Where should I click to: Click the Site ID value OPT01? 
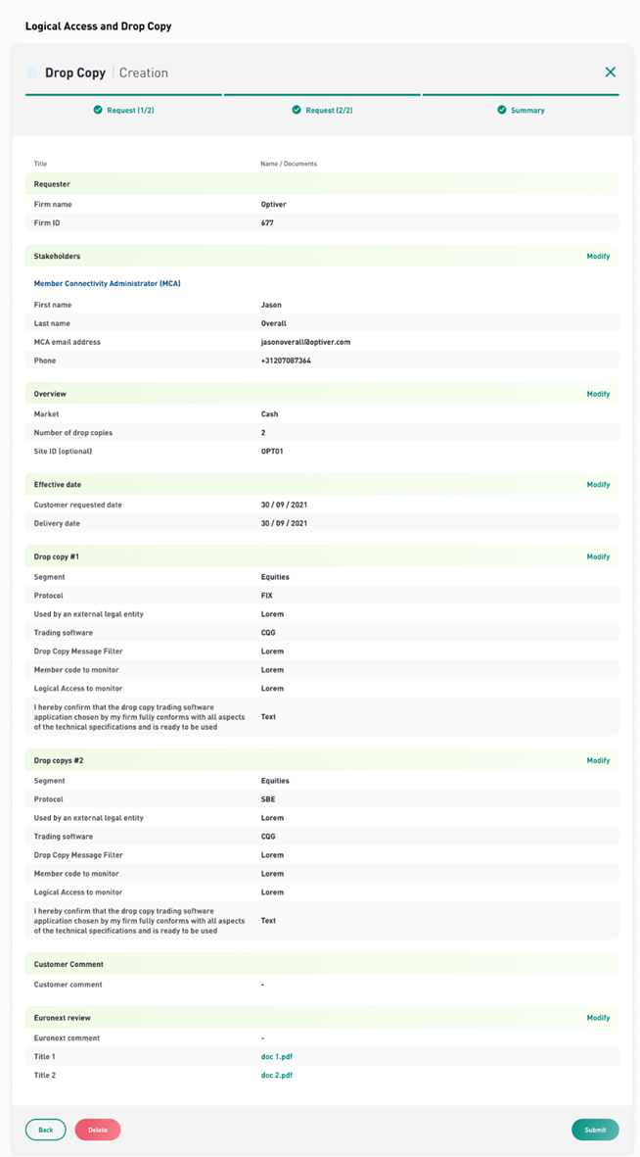click(272, 451)
